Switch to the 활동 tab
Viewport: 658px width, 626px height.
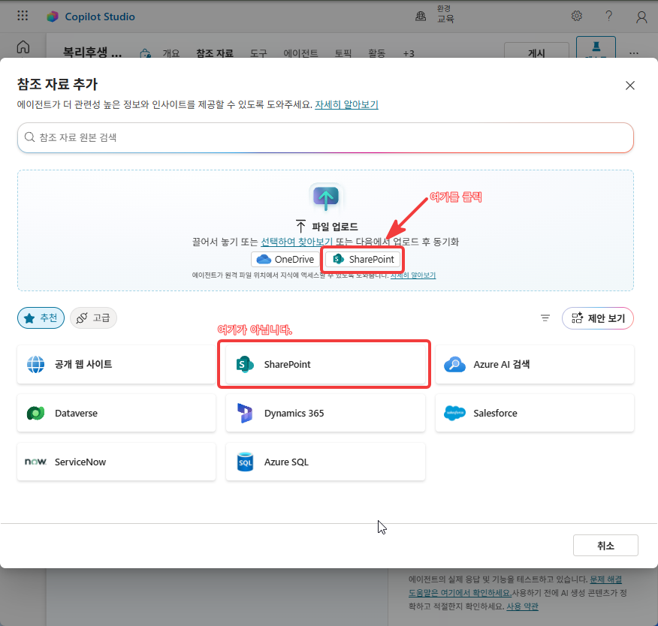tap(377, 53)
